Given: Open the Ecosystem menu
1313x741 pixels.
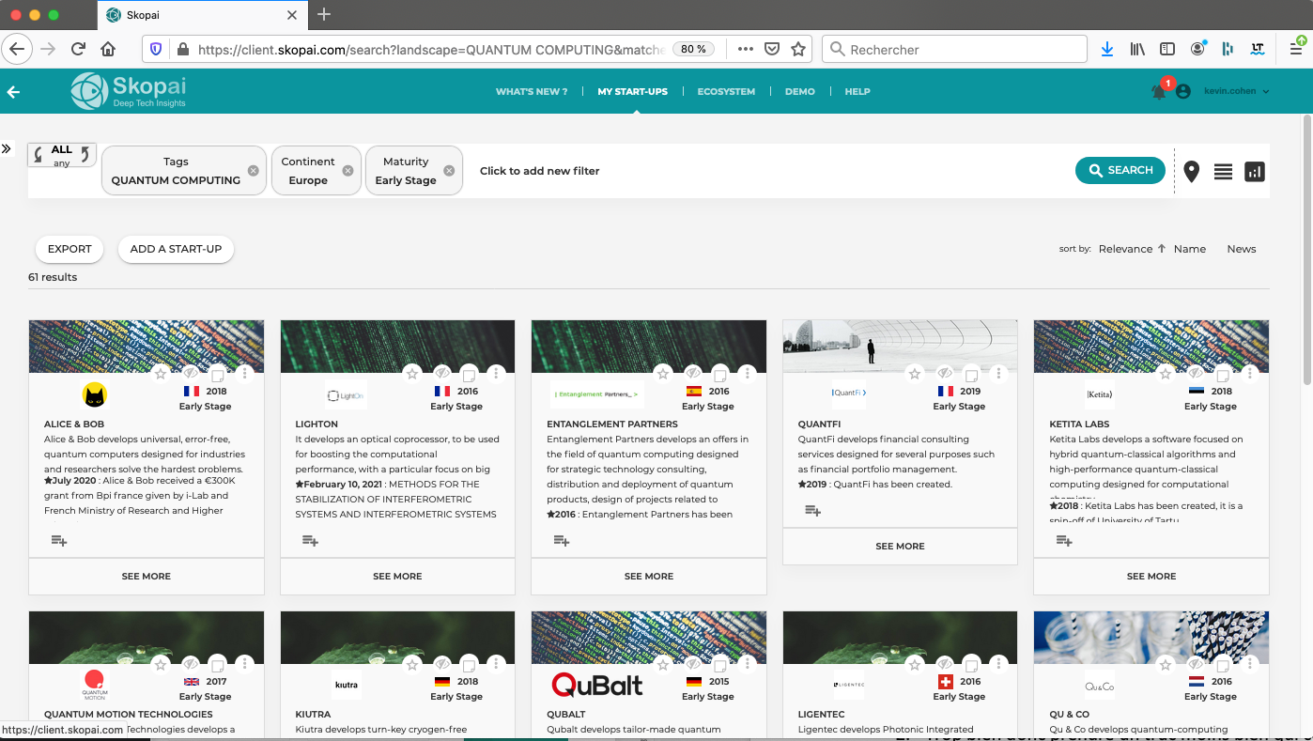Looking at the screenshot, I should pyautogui.click(x=726, y=91).
